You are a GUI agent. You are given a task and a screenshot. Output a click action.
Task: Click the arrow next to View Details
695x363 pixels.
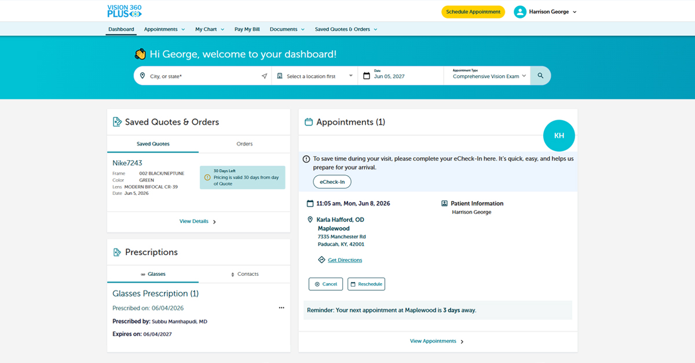[214, 221]
